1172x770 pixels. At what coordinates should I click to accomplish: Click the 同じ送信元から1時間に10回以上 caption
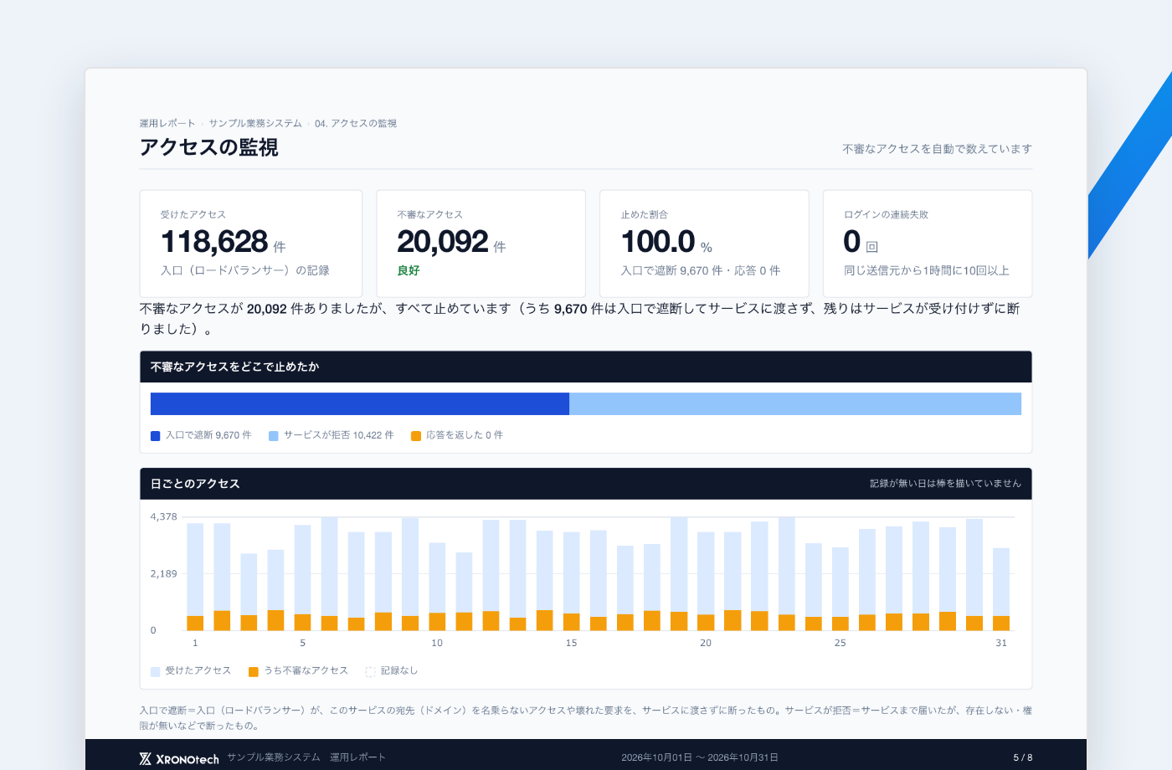coord(926,270)
